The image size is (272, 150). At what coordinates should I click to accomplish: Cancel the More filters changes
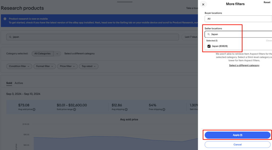(x=237, y=145)
